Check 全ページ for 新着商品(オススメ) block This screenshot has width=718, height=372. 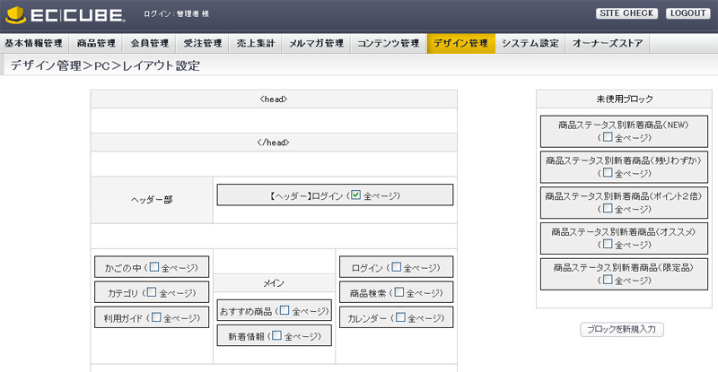pyautogui.click(x=608, y=244)
